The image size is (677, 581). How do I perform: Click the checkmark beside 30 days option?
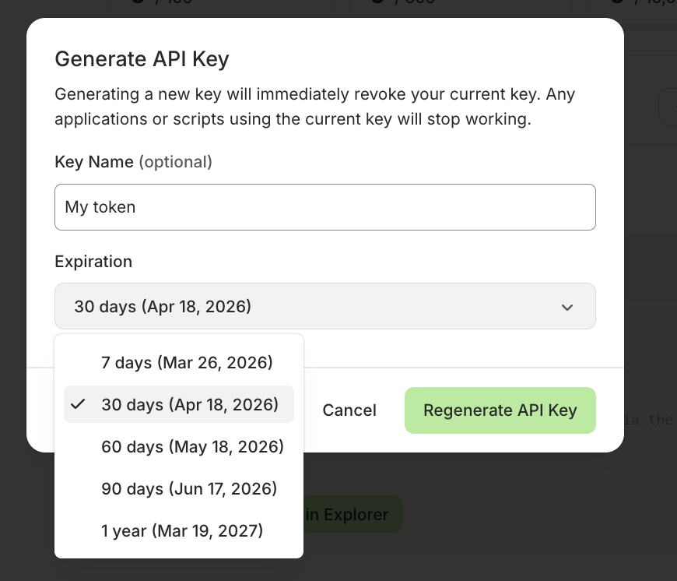tap(78, 404)
